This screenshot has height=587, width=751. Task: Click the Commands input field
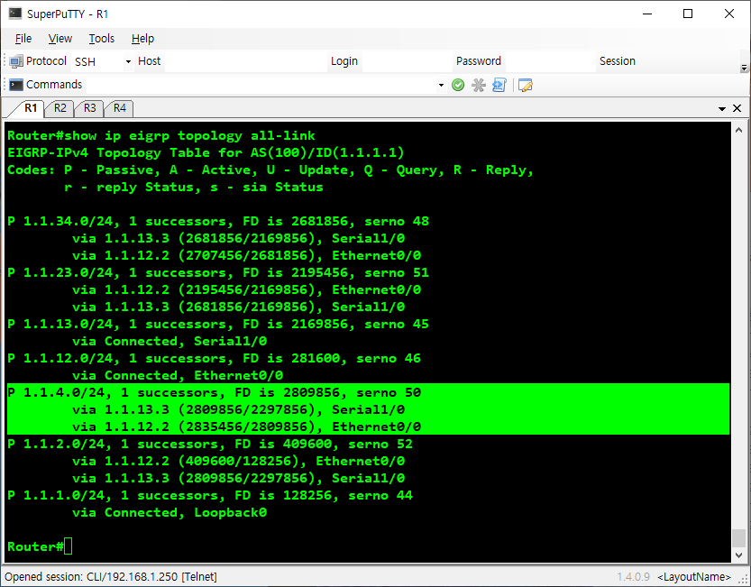coord(261,86)
